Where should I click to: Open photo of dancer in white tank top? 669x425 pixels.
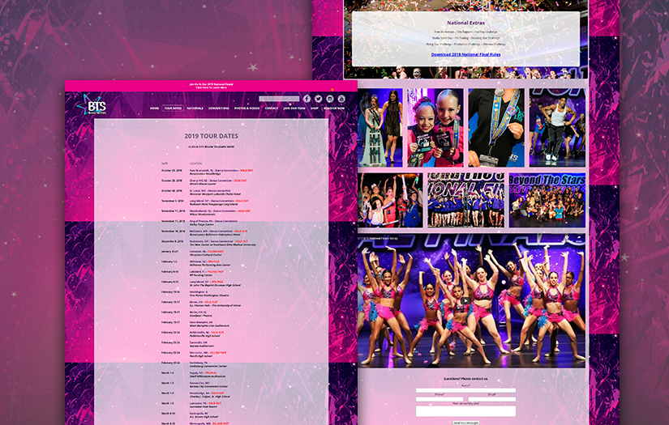coord(557,127)
